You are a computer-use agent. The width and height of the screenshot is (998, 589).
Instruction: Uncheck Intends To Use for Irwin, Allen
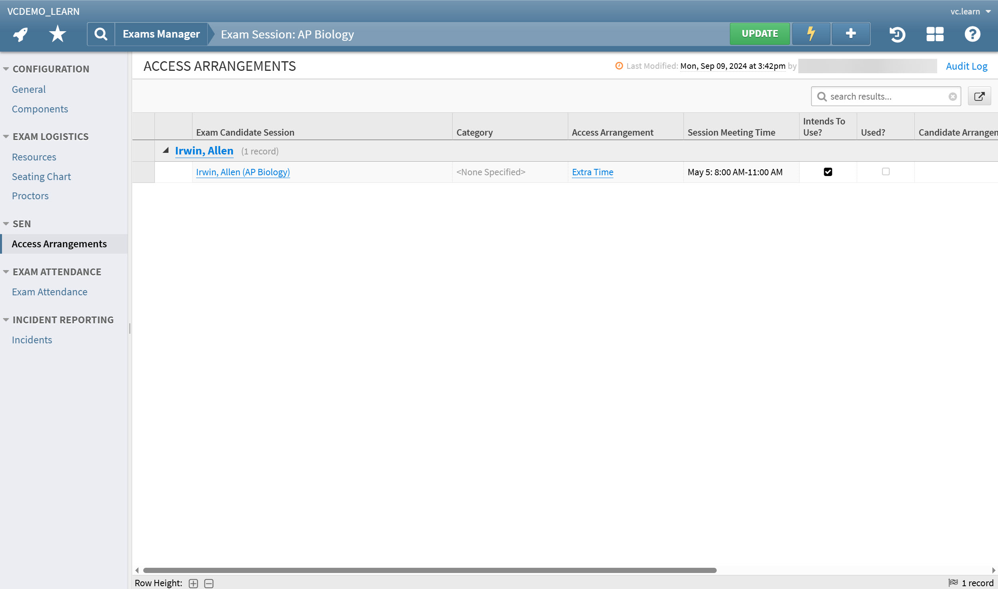(x=828, y=172)
